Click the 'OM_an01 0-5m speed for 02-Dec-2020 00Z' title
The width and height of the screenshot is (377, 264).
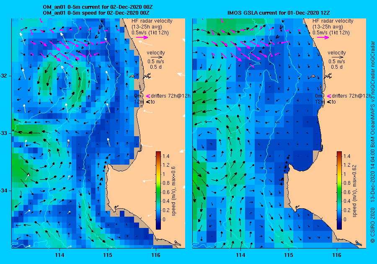(x=96, y=13)
